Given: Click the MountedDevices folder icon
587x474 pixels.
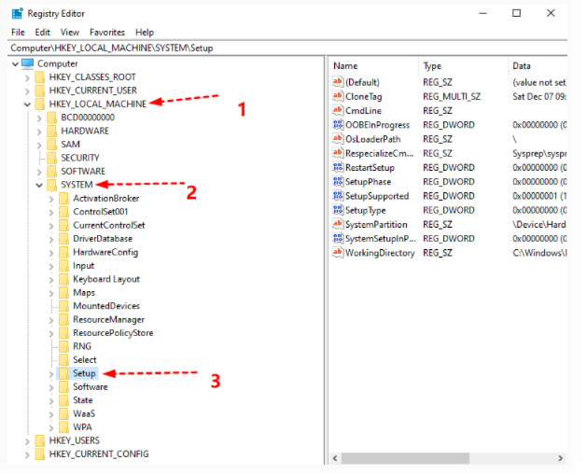Looking at the screenshot, I should [x=64, y=306].
